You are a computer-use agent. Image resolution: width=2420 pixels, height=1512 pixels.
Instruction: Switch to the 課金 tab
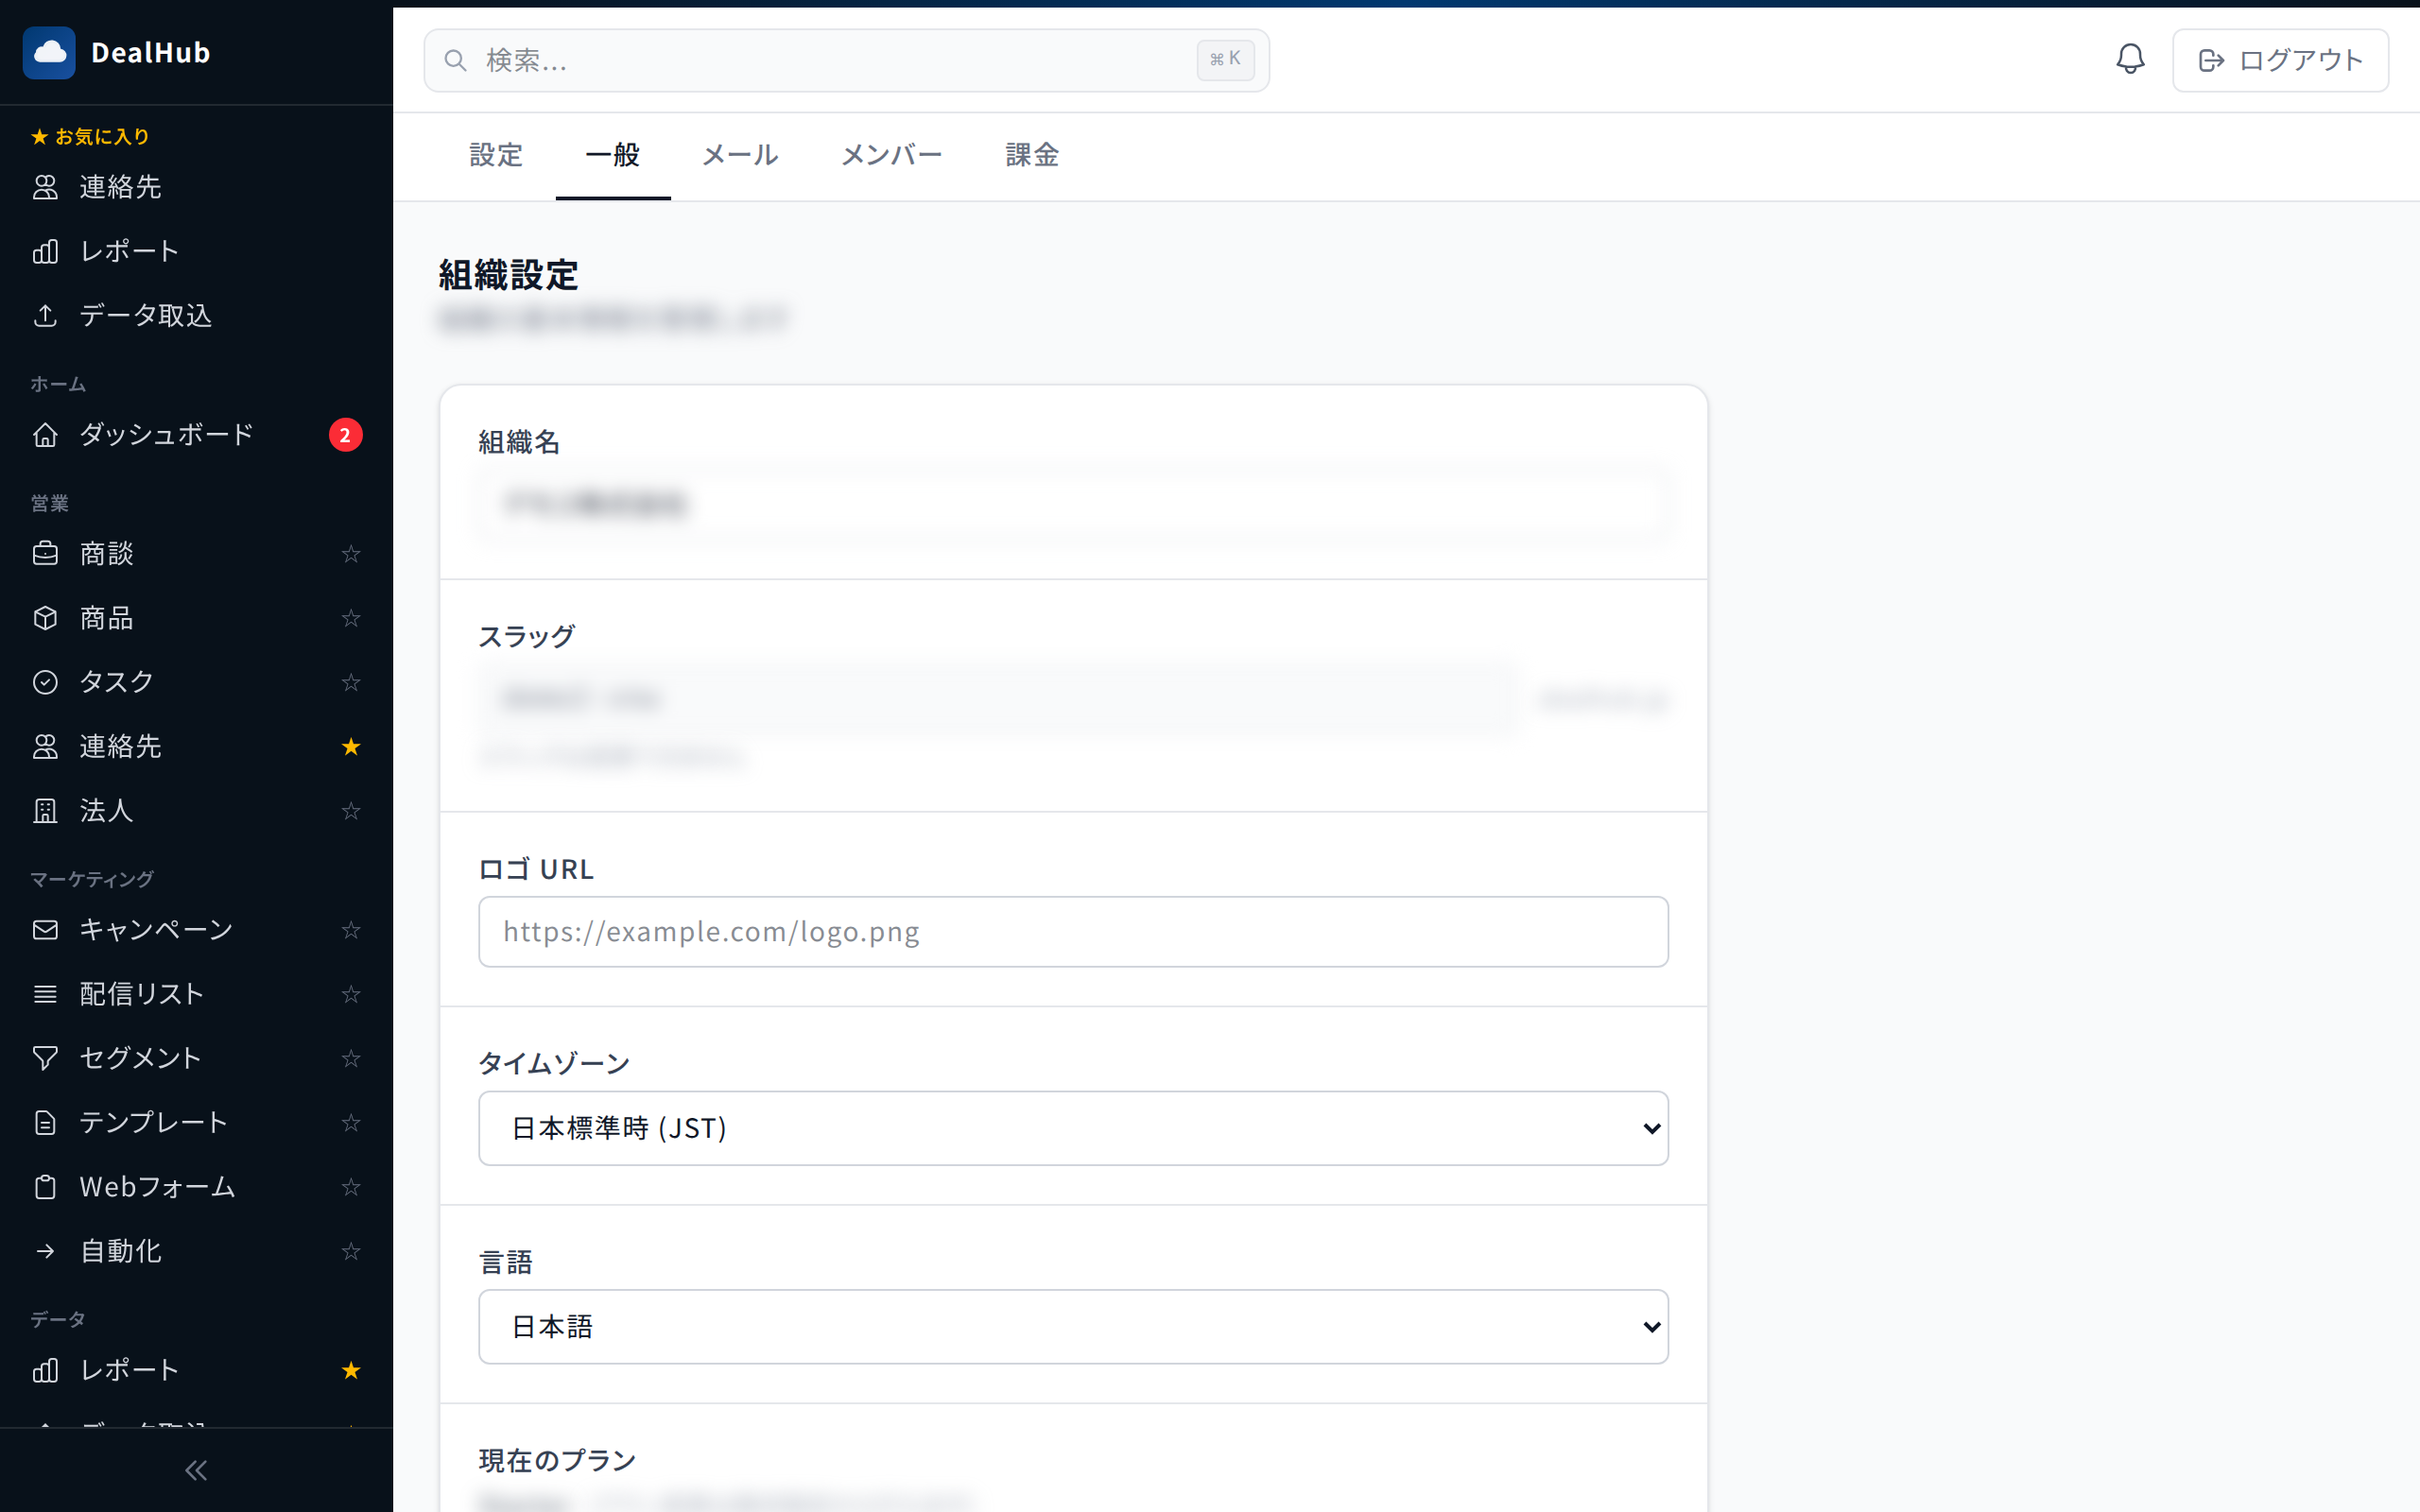(1031, 155)
